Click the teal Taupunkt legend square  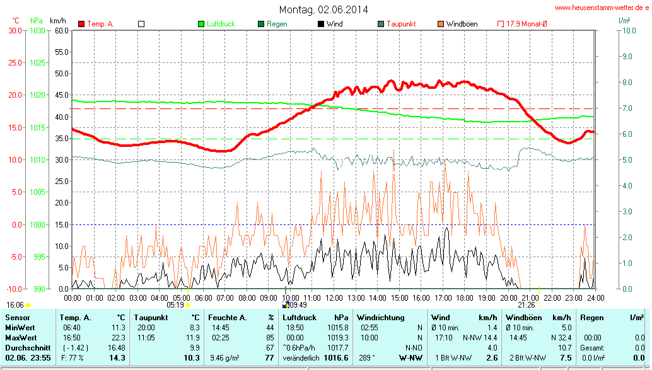(381, 24)
